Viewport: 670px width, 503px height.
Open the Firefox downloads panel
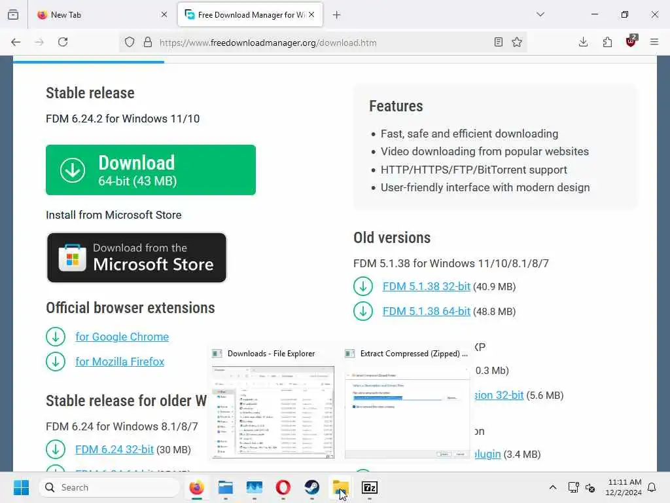click(583, 42)
